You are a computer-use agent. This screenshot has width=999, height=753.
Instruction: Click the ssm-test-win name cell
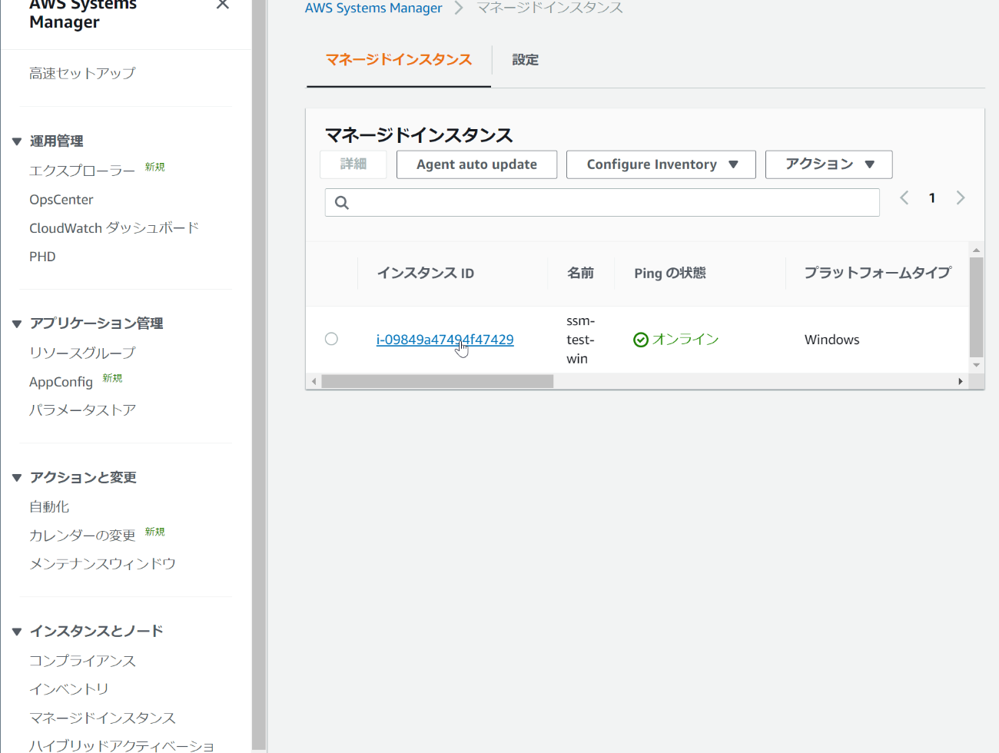pyautogui.click(x=580, y=340)
